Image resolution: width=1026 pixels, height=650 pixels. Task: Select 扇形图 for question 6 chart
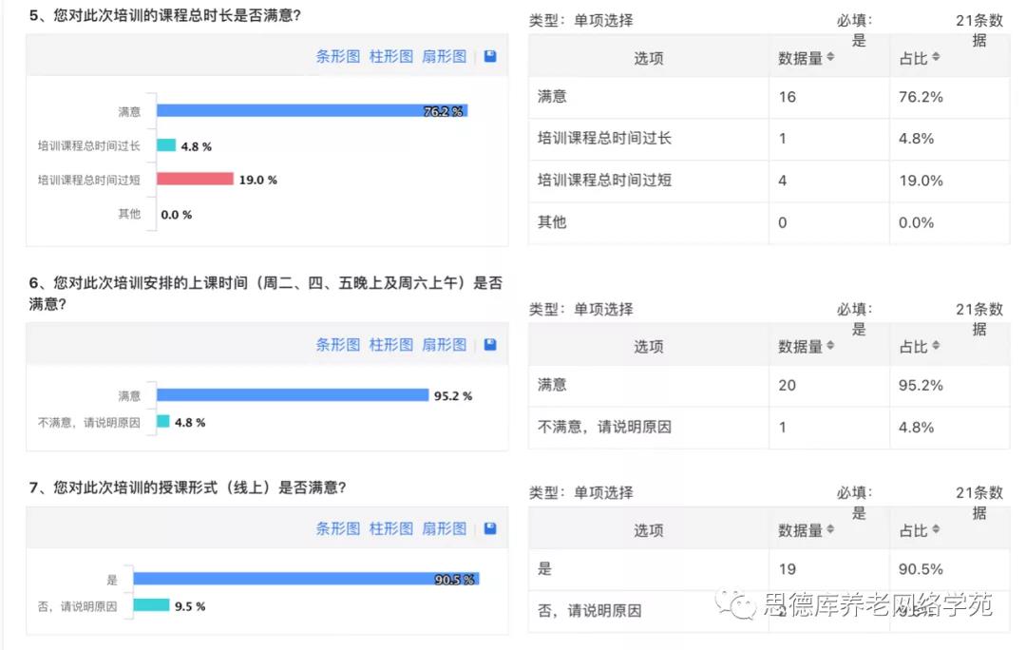pyautogui.click(x=445, y=344)
